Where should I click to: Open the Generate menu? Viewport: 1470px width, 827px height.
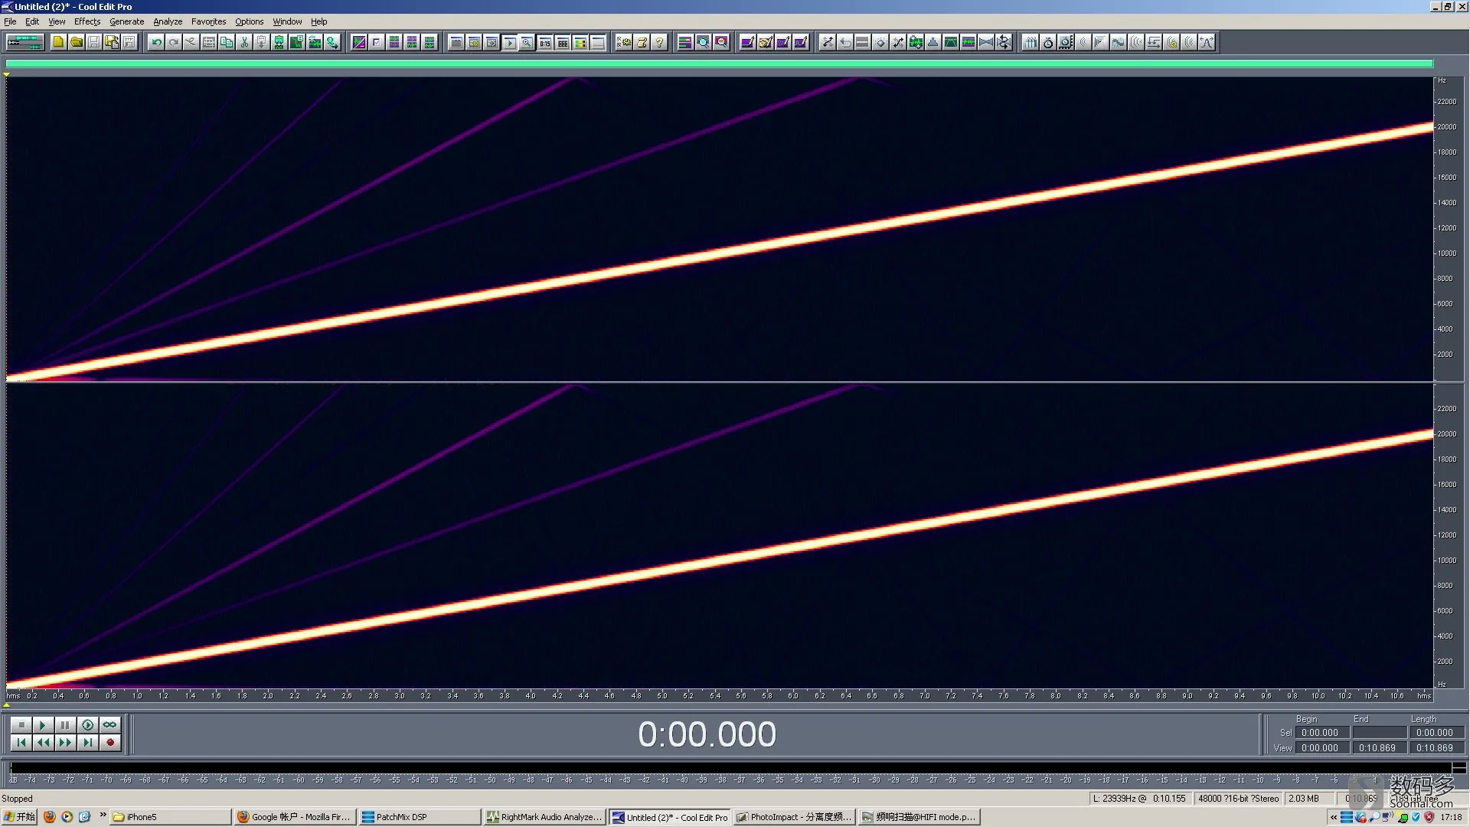point(127,21)
